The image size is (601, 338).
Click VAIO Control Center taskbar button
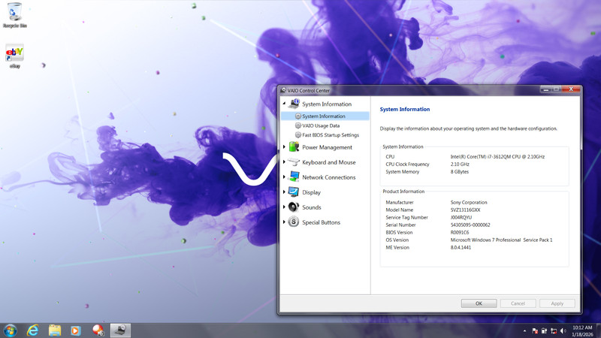tap(120, 330)
